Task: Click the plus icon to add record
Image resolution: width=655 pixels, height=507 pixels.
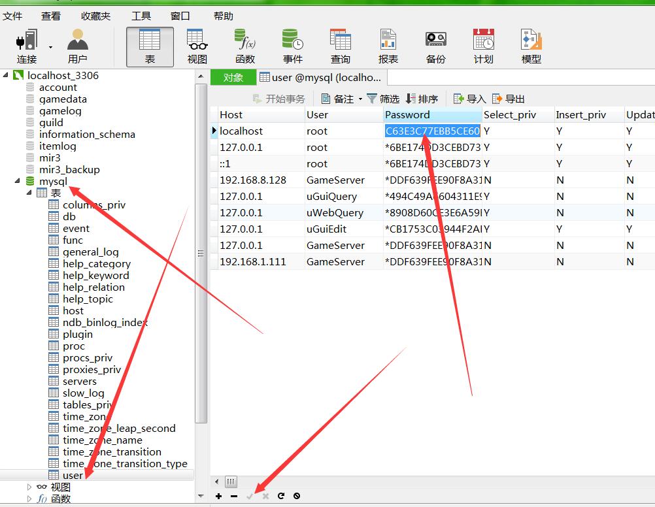Action: click(218, 497)
